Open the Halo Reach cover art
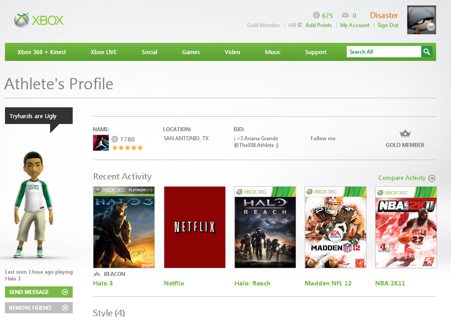451x317 pixels. (265, 227)
